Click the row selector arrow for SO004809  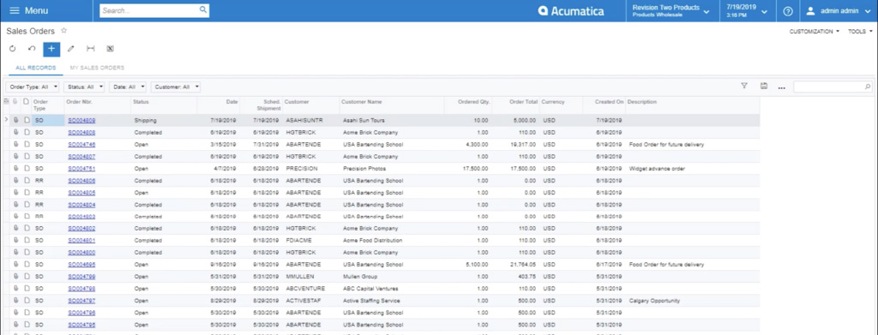click(x=6, y=120)
